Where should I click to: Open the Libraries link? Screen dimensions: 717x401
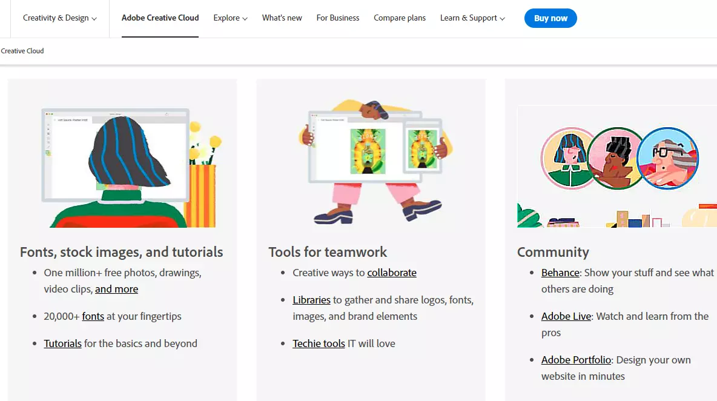(x=311, y=300)
